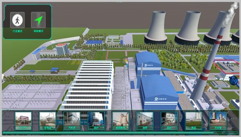Open the silo thumbnail, fifth in strip
241x137 pixels.
coord(120,121)
